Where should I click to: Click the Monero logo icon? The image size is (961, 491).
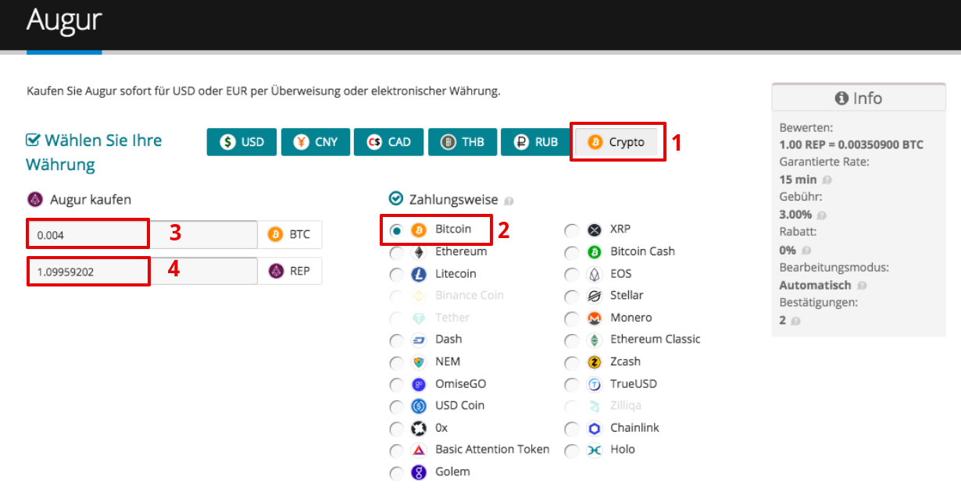coord(594,318)
